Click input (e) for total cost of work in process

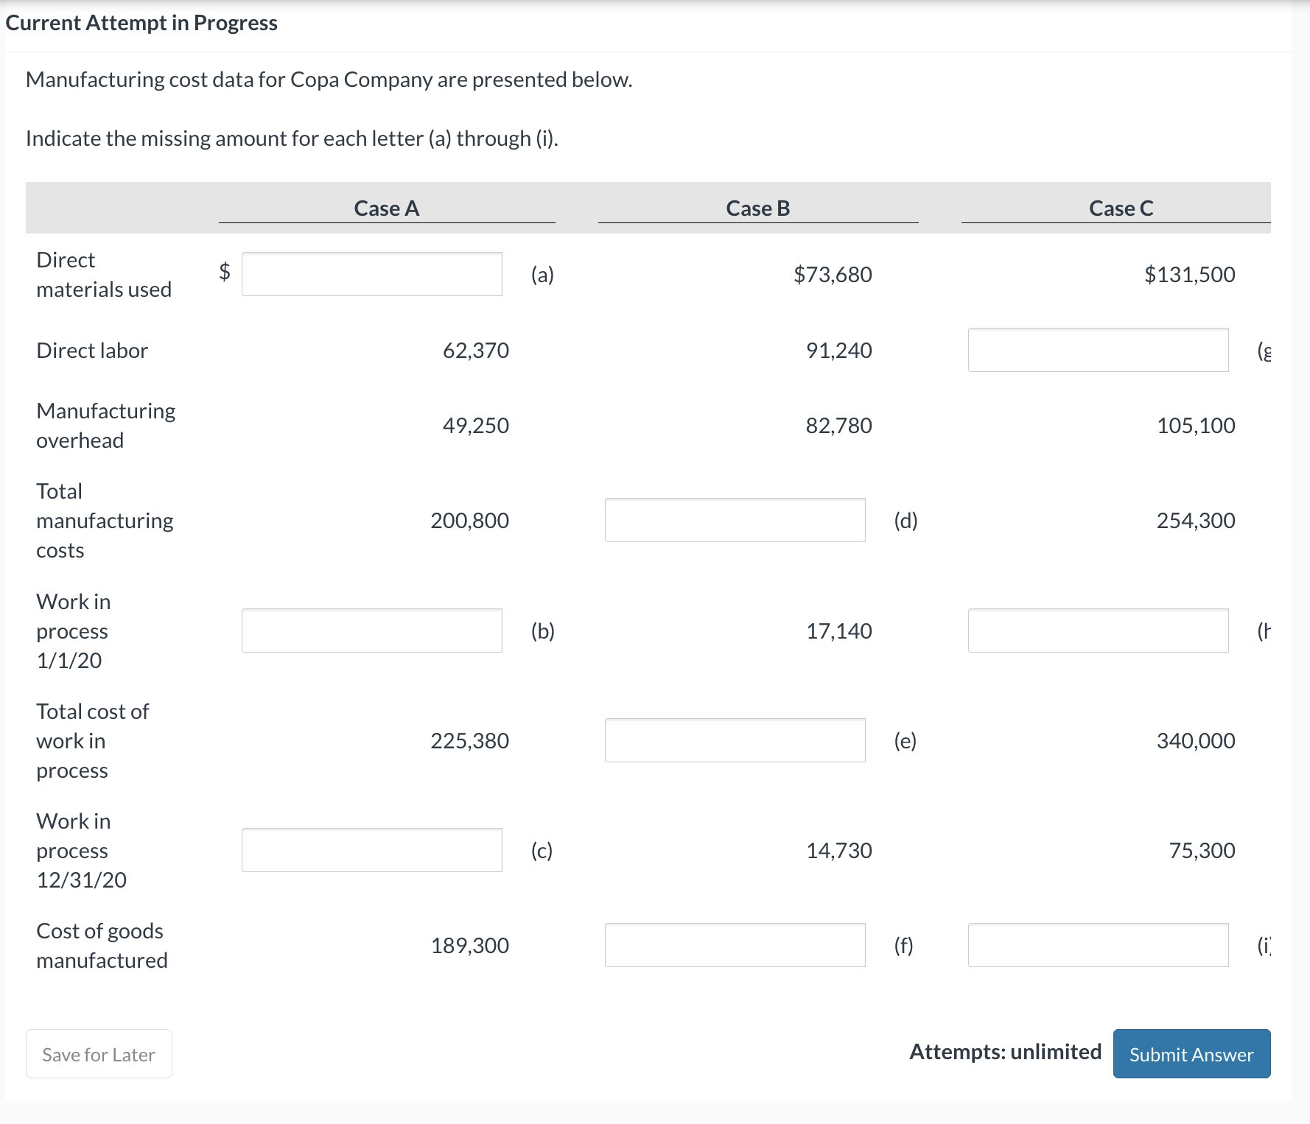tap(735, 740)
